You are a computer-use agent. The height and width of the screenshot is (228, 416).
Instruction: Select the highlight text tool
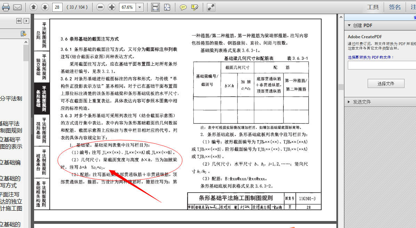[194, 7]
